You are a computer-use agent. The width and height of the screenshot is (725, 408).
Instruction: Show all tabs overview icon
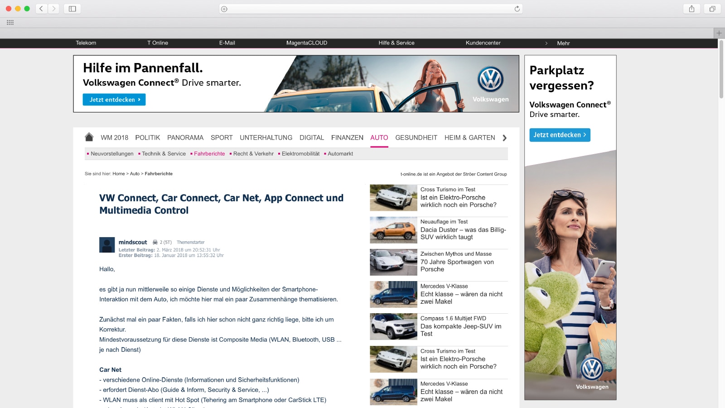tap(712, 9)
